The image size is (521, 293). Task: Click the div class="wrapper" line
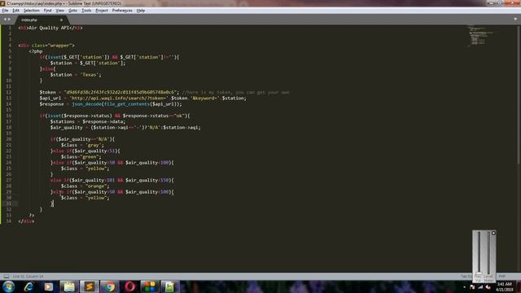46,46
